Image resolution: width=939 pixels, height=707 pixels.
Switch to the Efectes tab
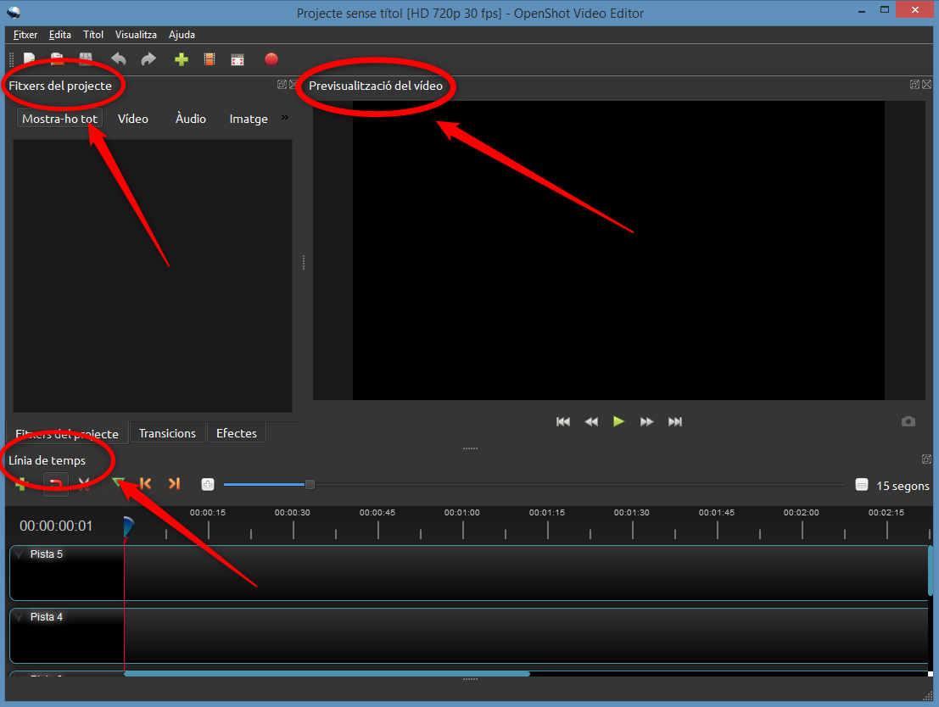[x=237, y=433]
